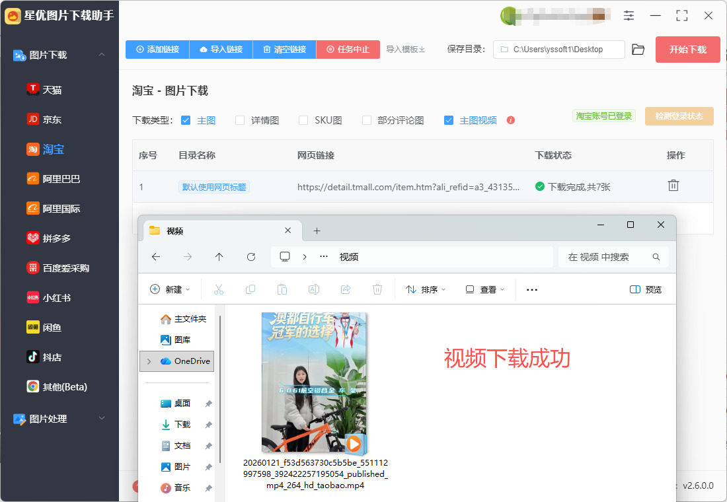The height and width of the screenshot is (502, 727).
Task: Select 淘宝 in the sidebar
Action: [x=46, y=149]
